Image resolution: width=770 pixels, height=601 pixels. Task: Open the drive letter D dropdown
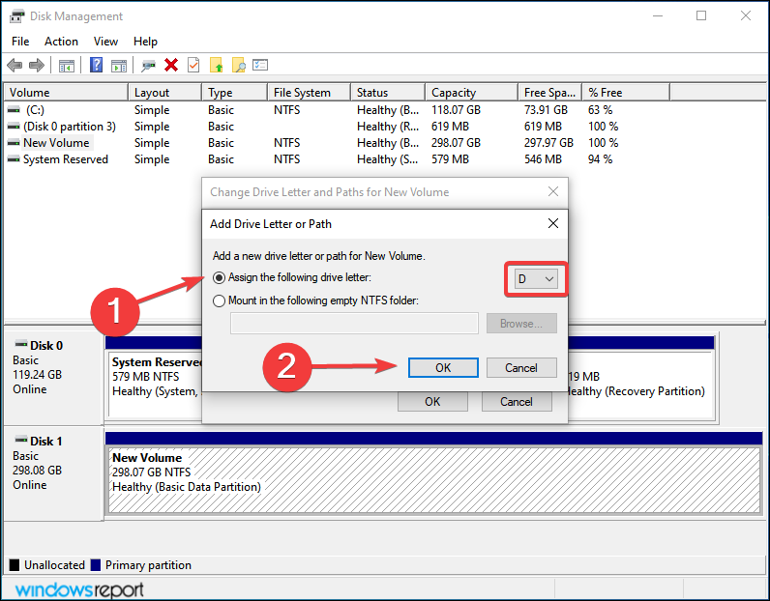(536, 279)
